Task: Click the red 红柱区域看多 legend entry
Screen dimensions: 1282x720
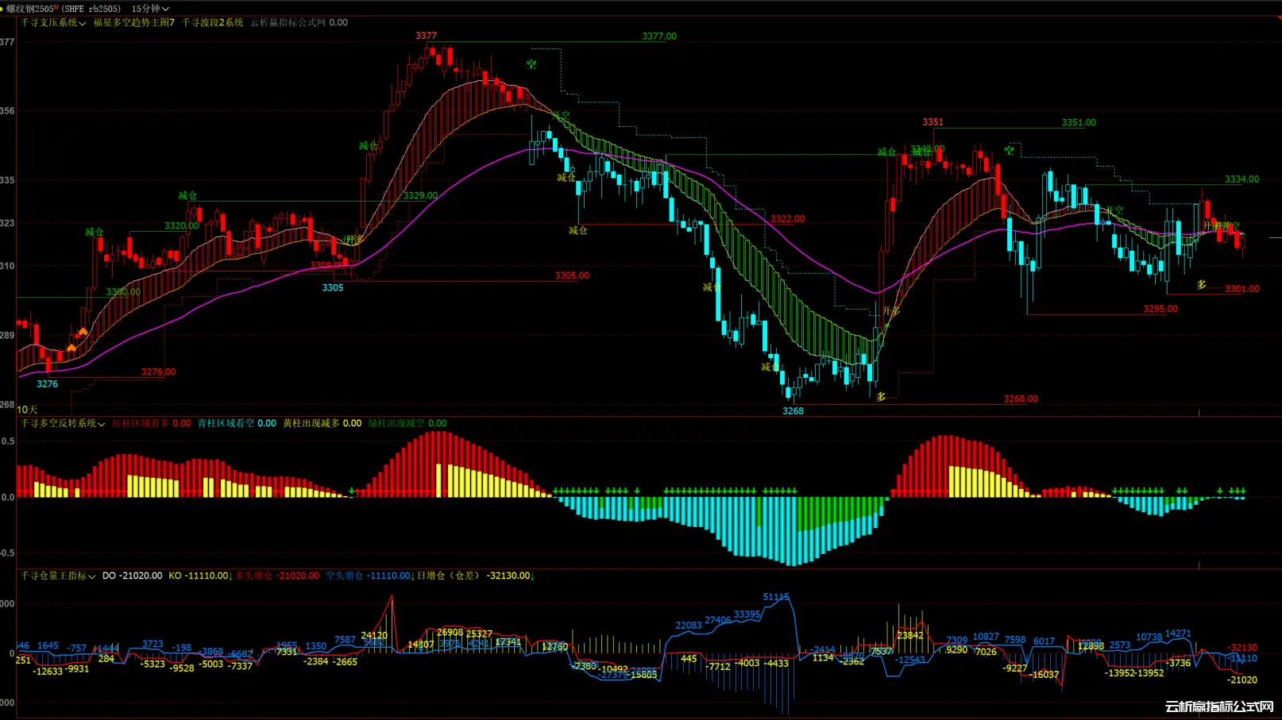Action: [x=151, y=424]
